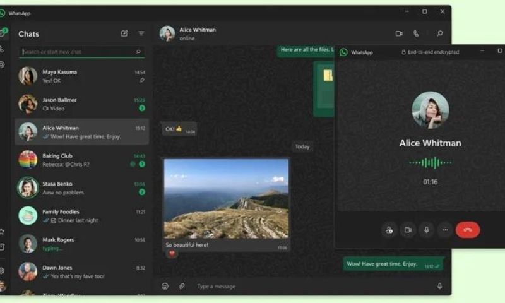Open the chat filter menu
Image resolution: width=505 pixels, height=303 pixels.
coord(141,33)
